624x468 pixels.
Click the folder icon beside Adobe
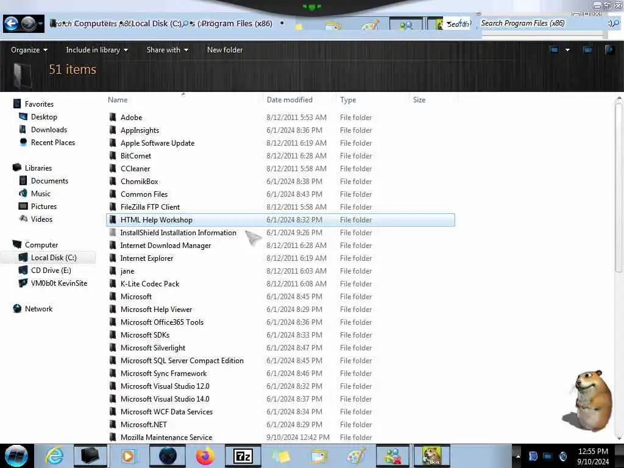[x=113, y=118]
